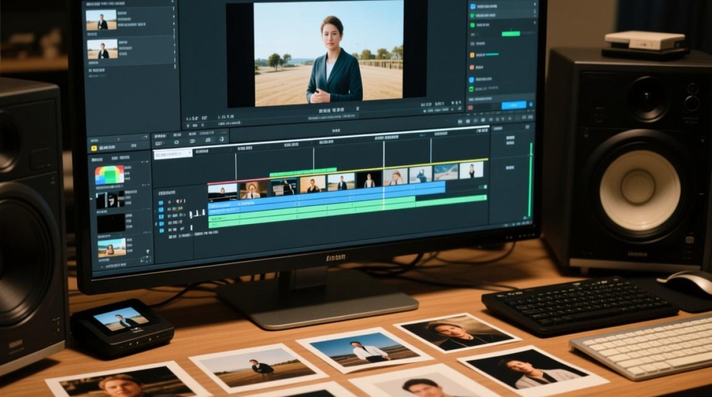
Task: Toggle the third blue track checkbox
Action: pyautogui.click(x=161, y=216)
